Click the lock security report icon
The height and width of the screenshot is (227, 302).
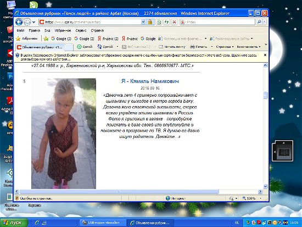150,22
